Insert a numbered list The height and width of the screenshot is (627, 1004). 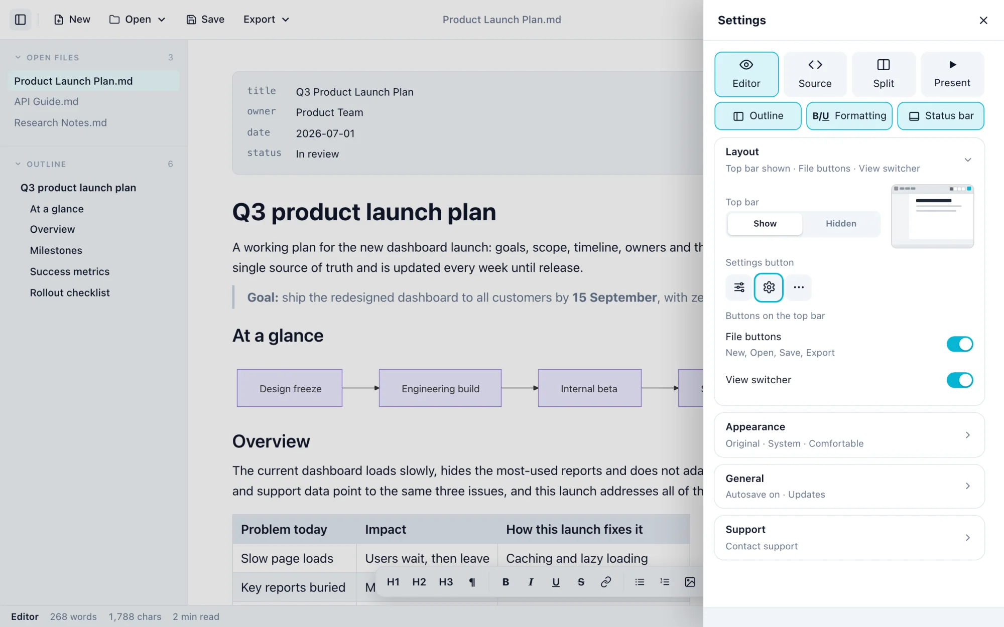pyautogui.click(x=665, y=582)
